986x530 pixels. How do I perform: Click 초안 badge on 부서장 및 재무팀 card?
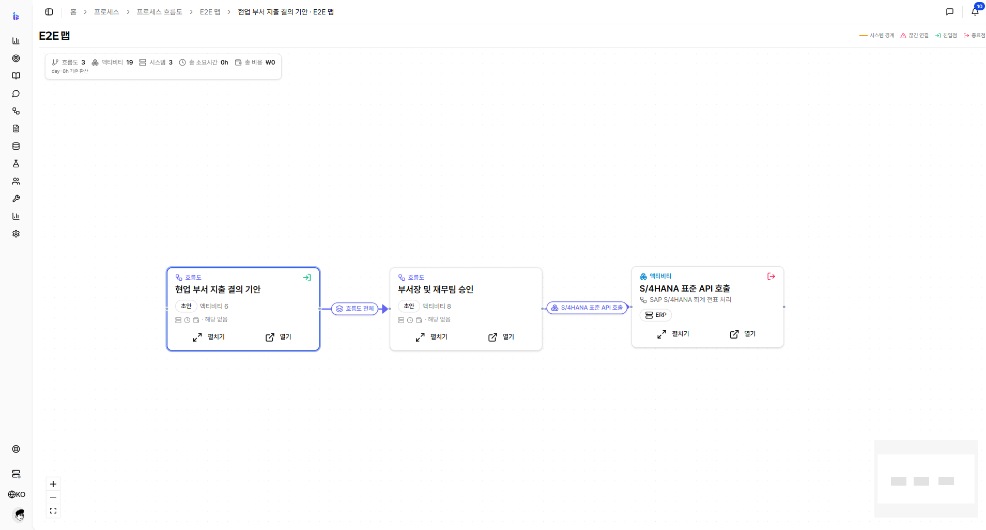[x=409, y=306]
